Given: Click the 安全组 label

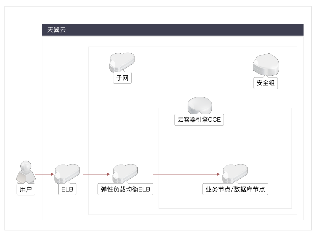Looking at the screenshot, I should [266, 83].
